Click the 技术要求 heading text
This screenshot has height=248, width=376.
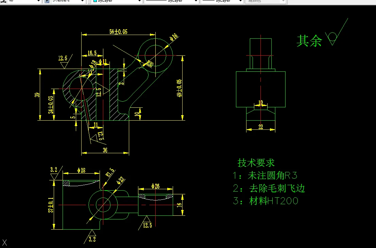(257, 163)
